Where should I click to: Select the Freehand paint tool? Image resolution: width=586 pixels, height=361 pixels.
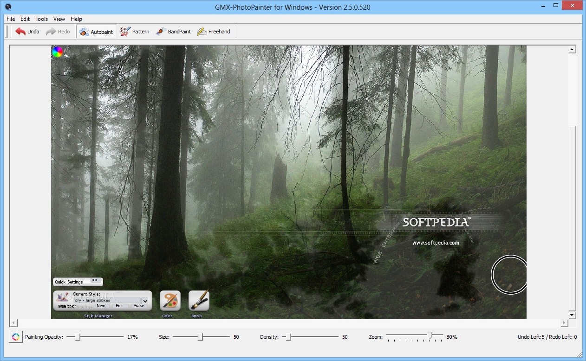(214, 32)
